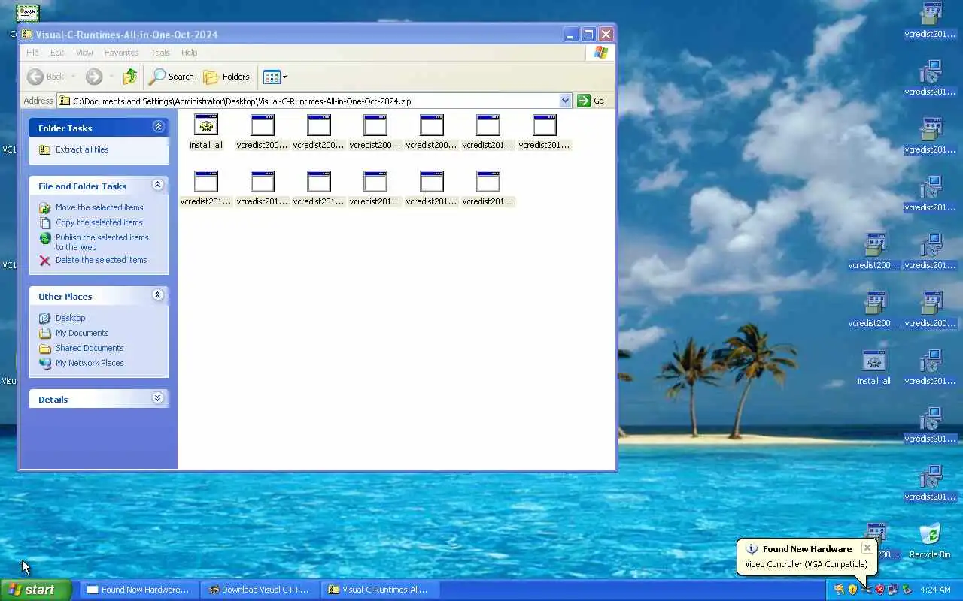This screenshot has height=601, width=963.
Task: Open the Search pane from toolbar
Action: coord(172,77)
